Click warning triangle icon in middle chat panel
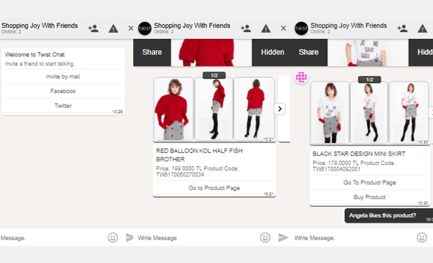433x263 pixels. pos(266,29)
